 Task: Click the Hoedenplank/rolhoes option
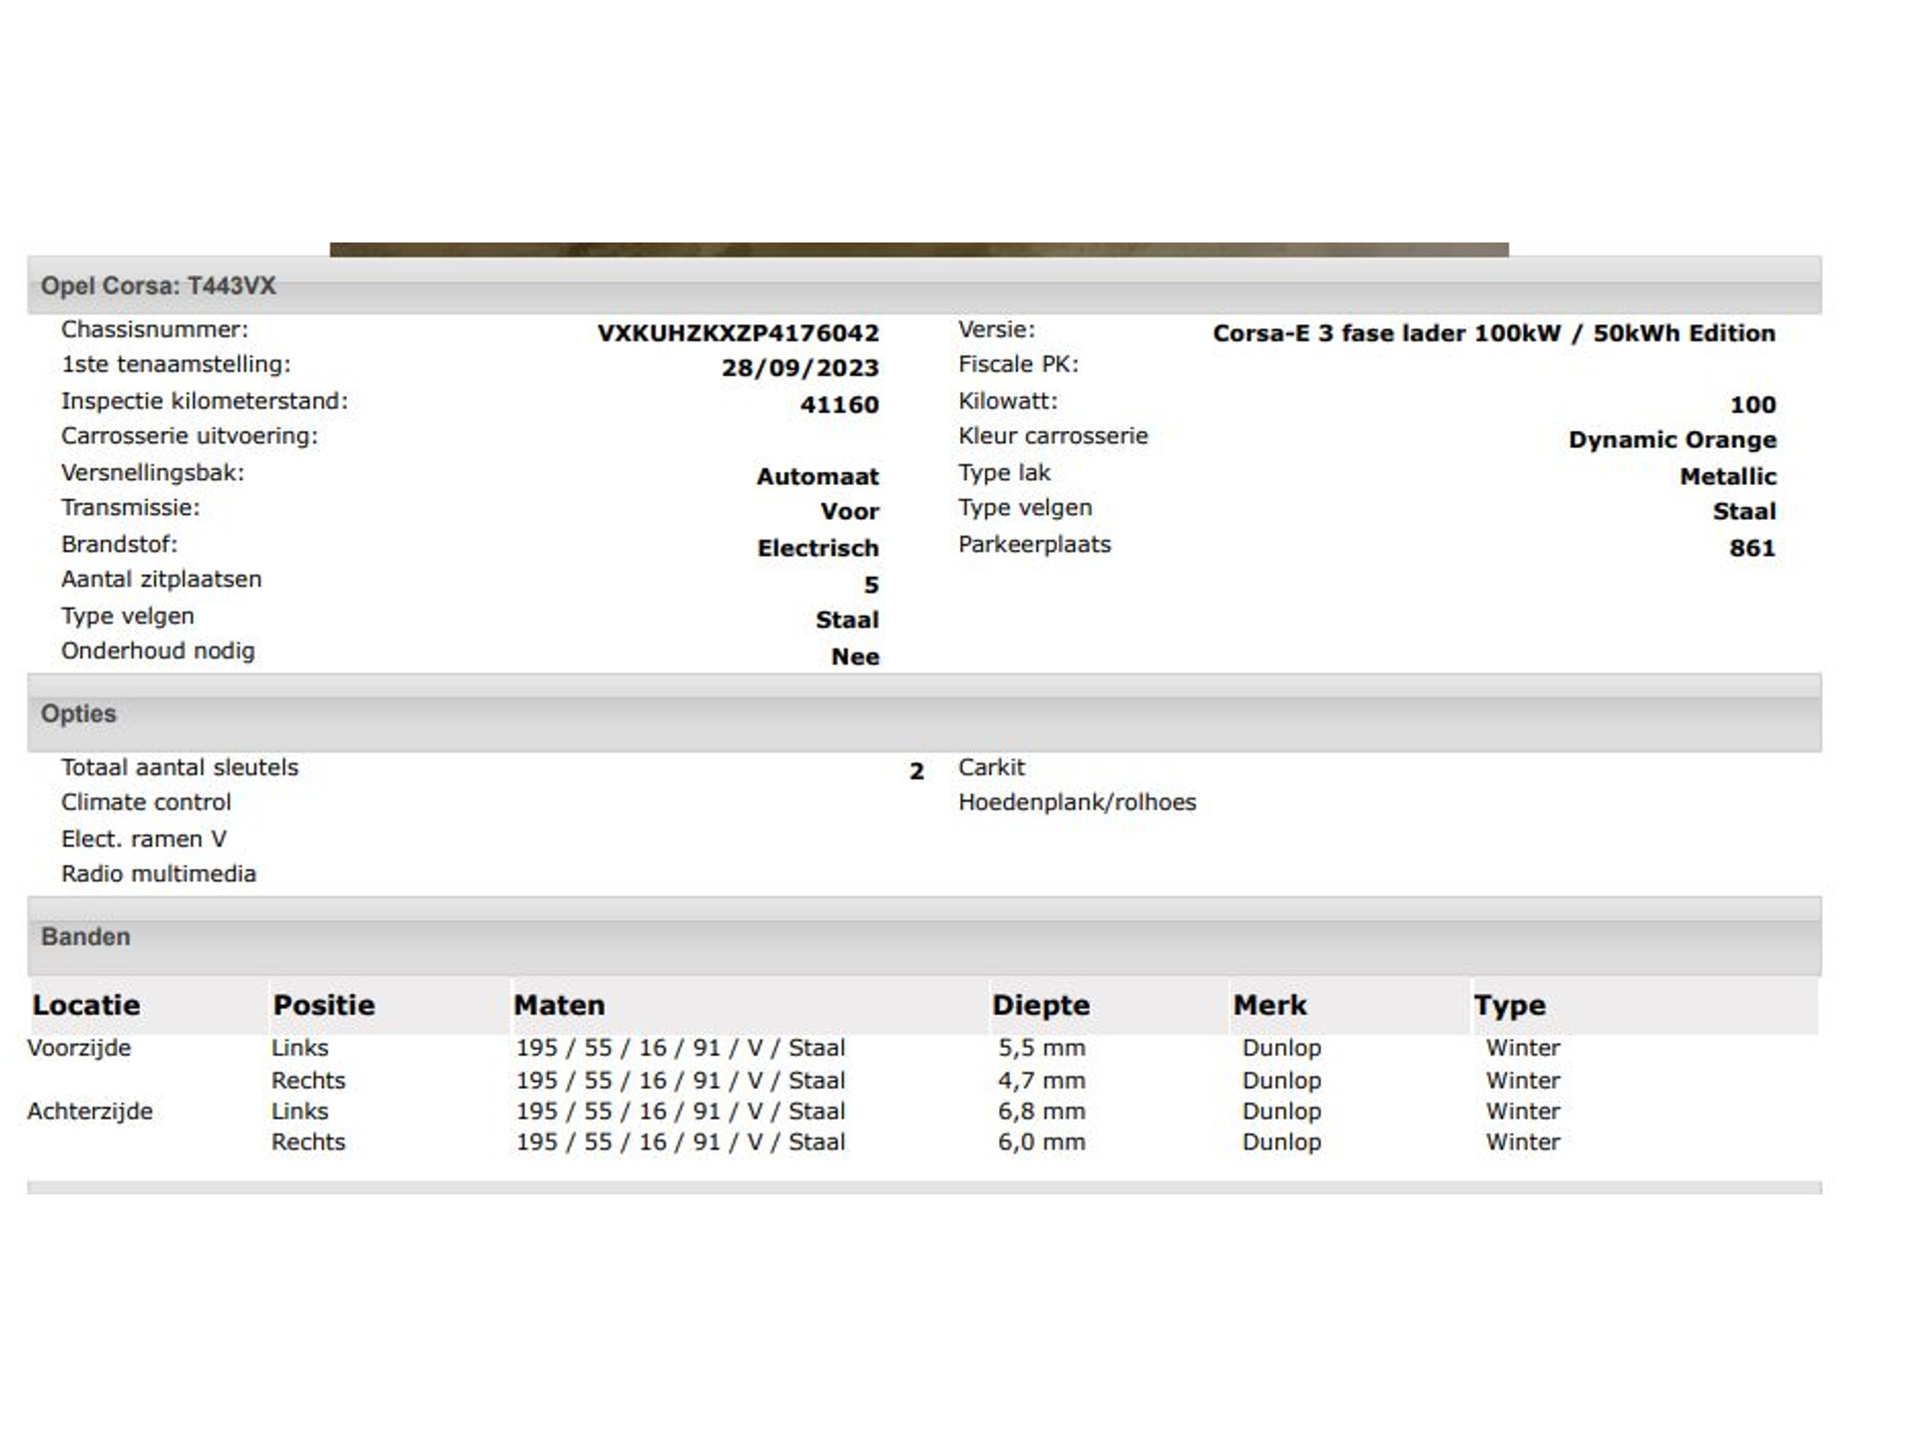[x=1076, y=802]
